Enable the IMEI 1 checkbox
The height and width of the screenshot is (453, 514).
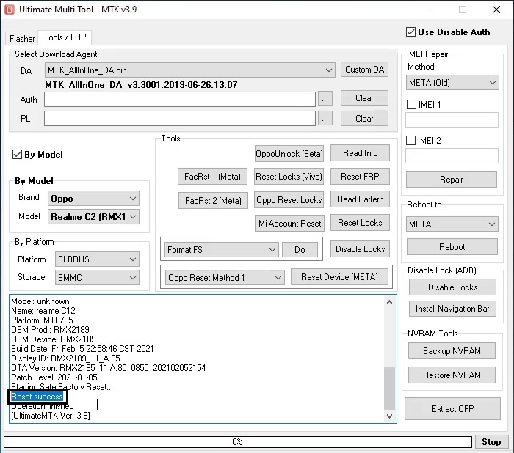(x=411, y=104)
